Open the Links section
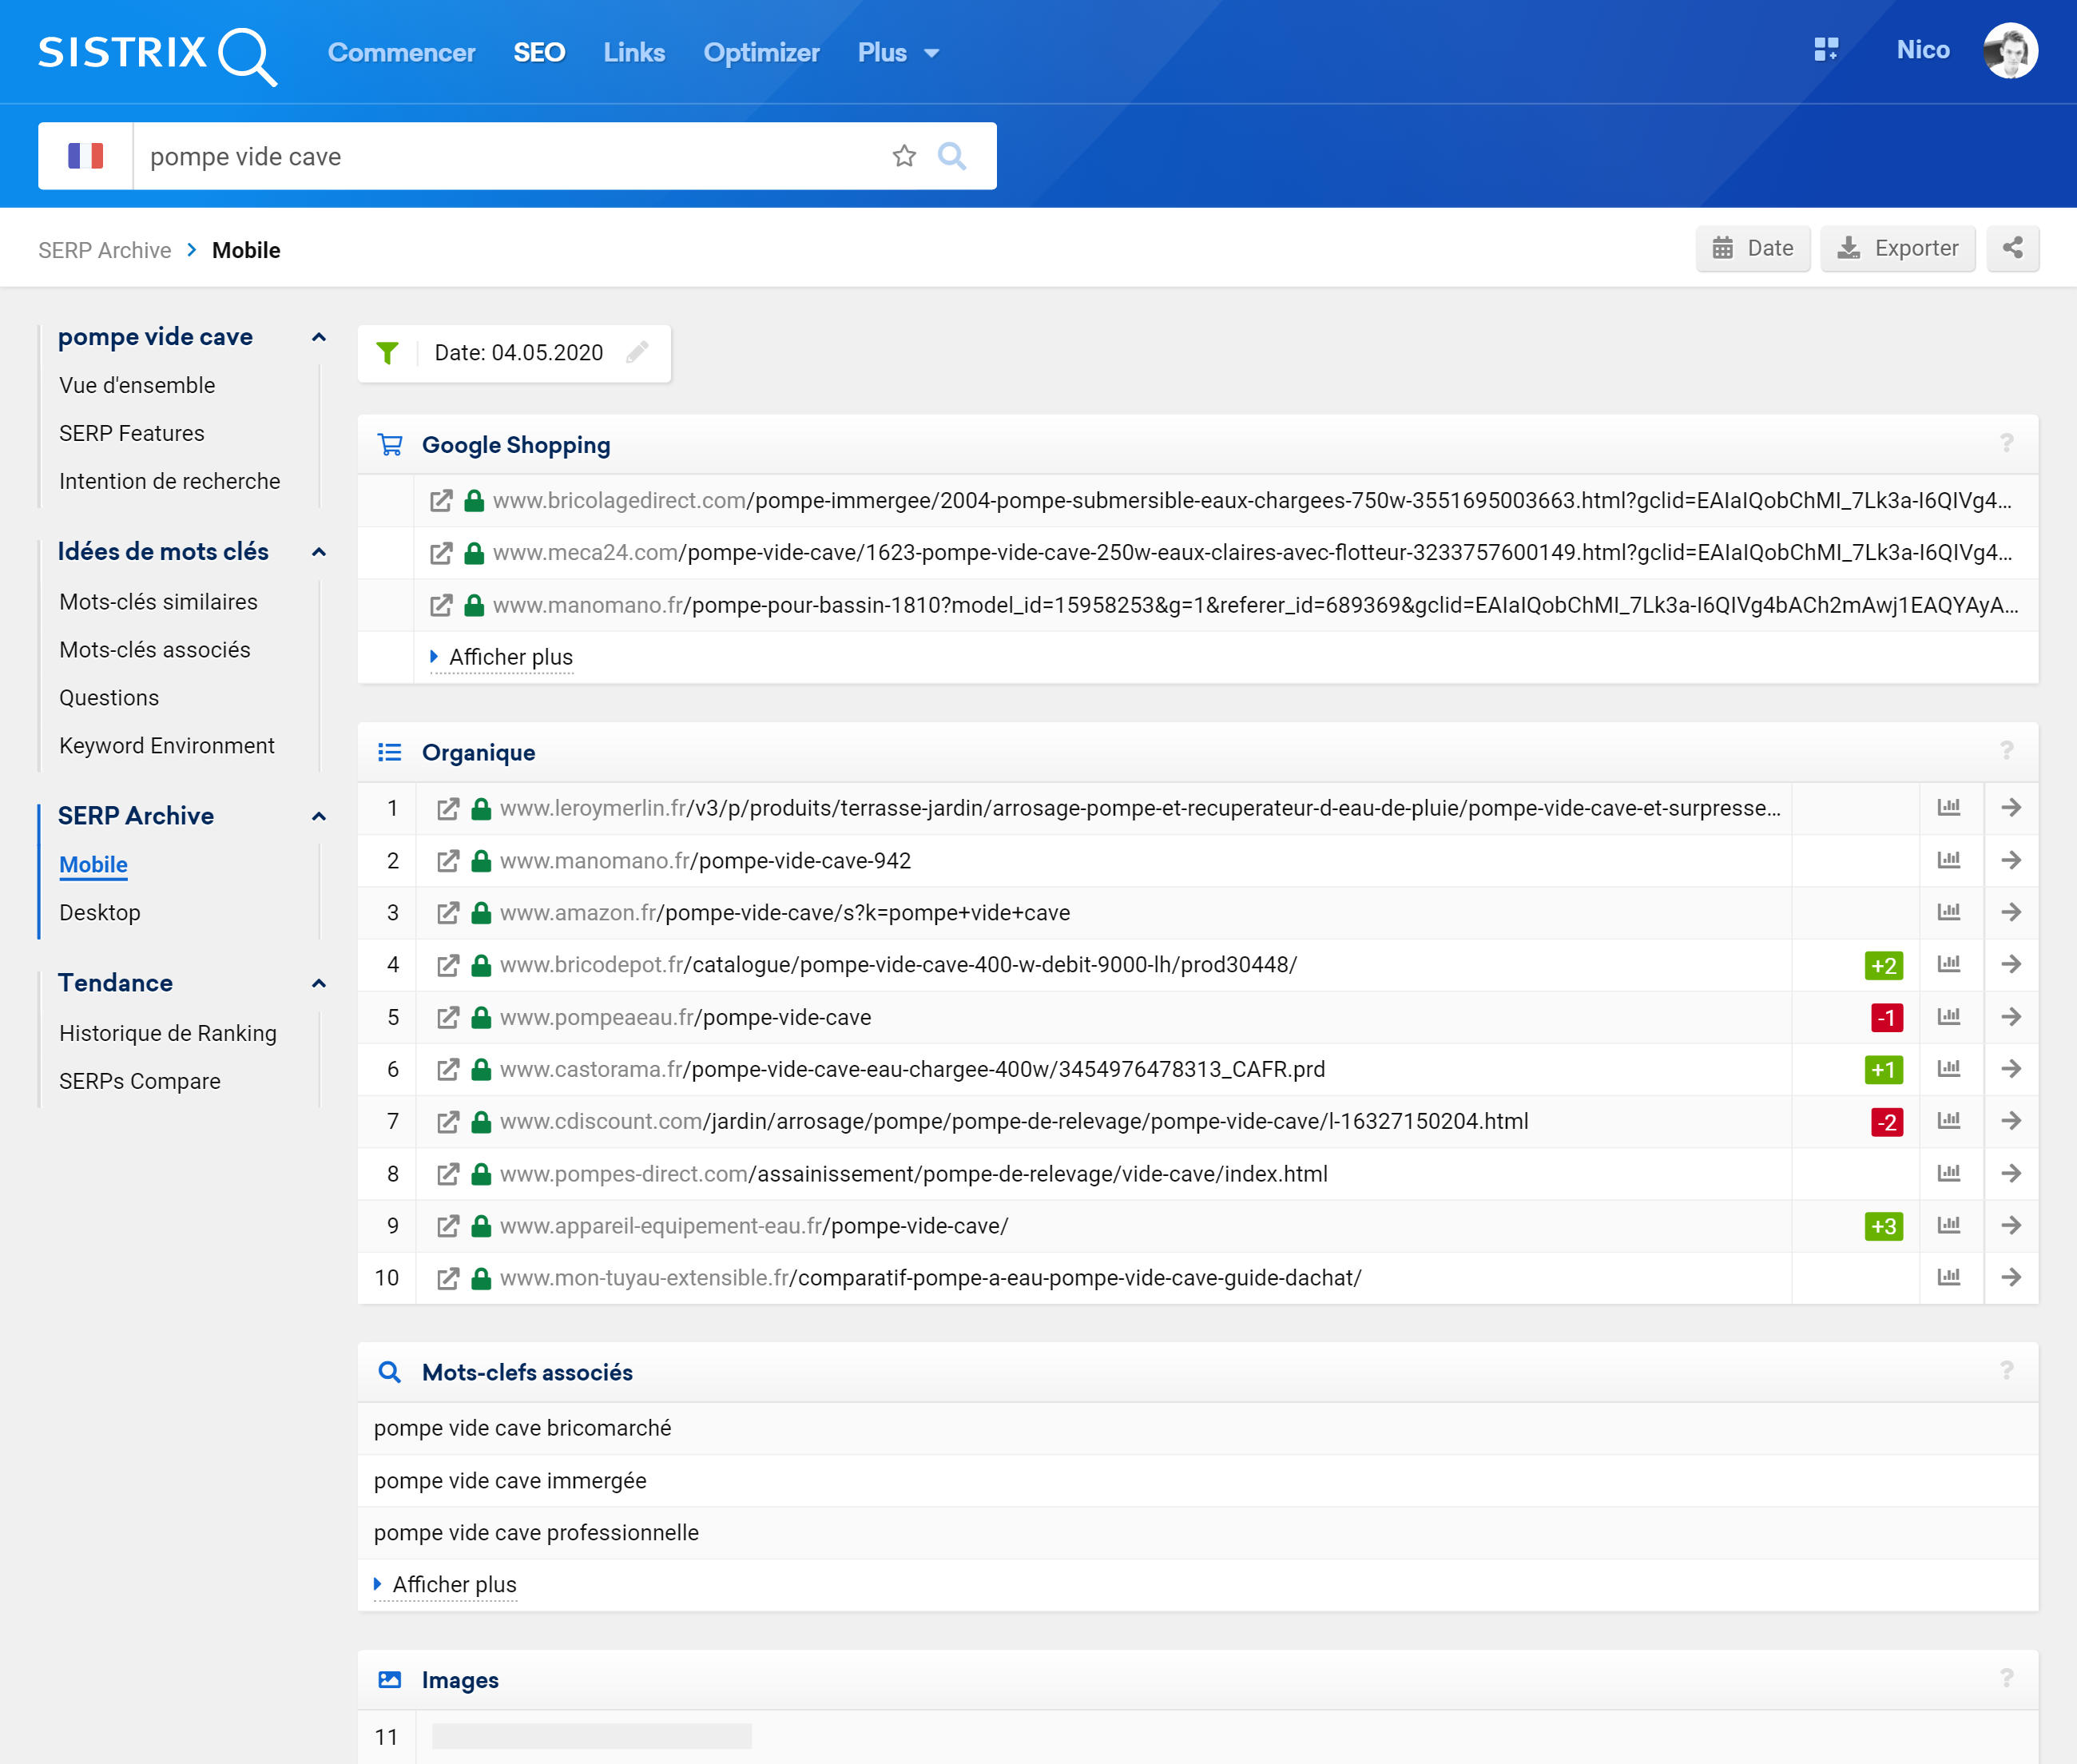This screenshot has height=1764, width=2077. (x=634, y=53)
